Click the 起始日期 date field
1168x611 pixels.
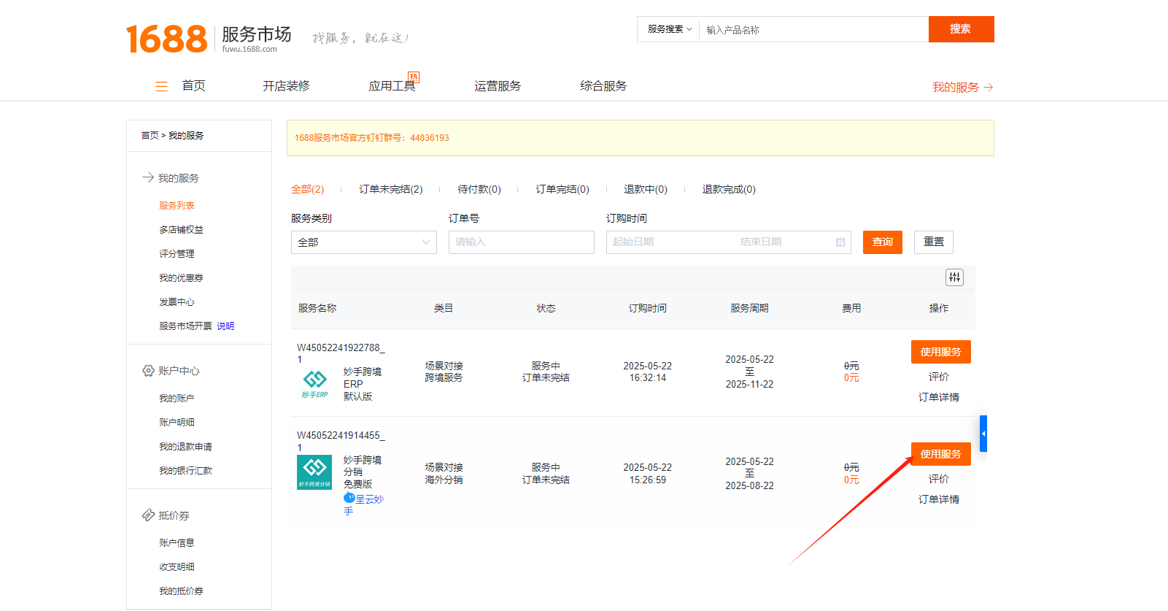[665, 242]
